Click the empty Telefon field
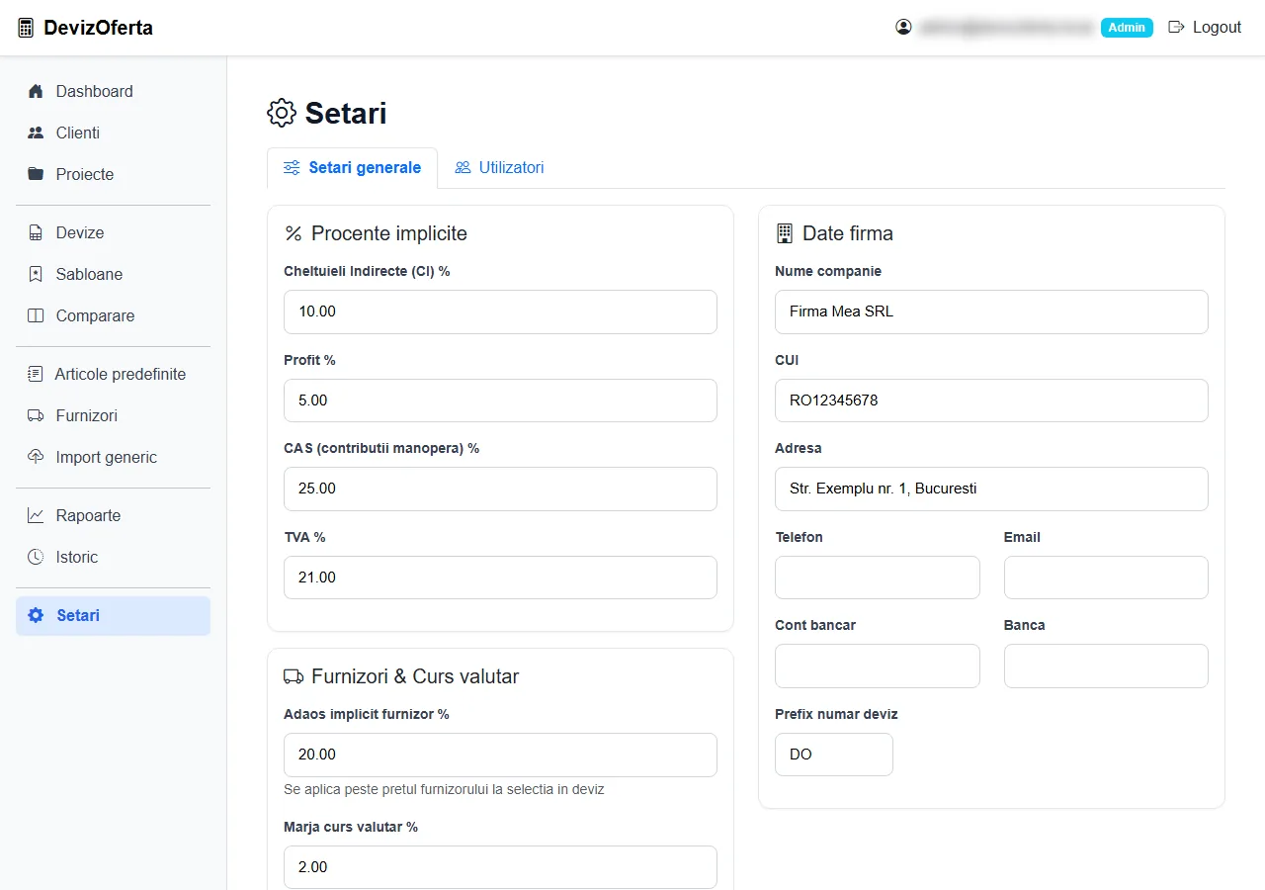1265x890 pixels. click(x=878, y=578)
